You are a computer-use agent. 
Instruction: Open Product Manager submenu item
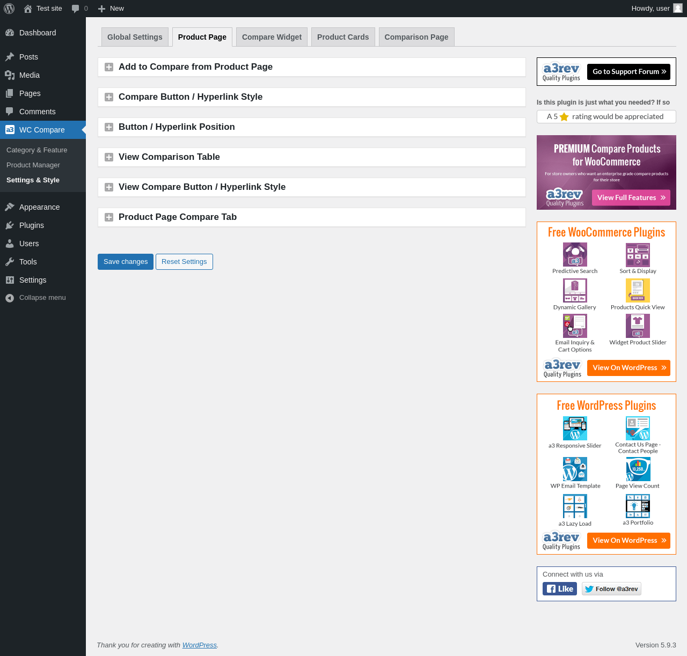pyautogui.click(x=33, y=165)
